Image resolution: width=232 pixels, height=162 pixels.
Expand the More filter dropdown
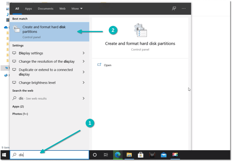[77, 9]
